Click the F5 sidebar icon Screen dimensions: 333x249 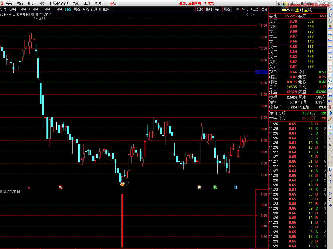[x=330, y=127]
